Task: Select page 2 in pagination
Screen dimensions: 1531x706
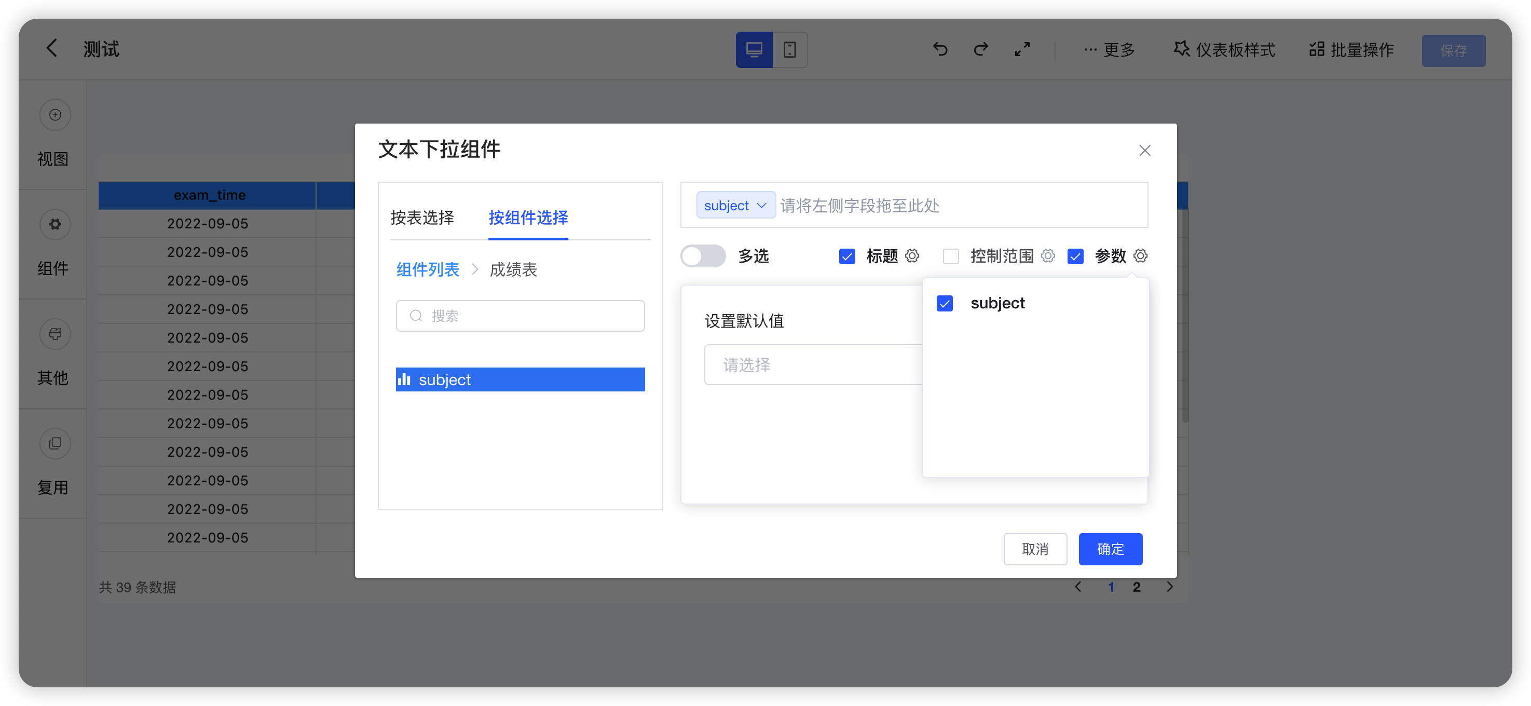Action: click(1137, 587)
